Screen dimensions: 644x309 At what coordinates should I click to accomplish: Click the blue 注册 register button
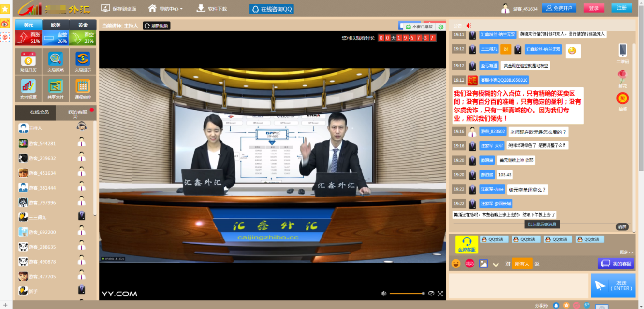click(x=622, y=8)
